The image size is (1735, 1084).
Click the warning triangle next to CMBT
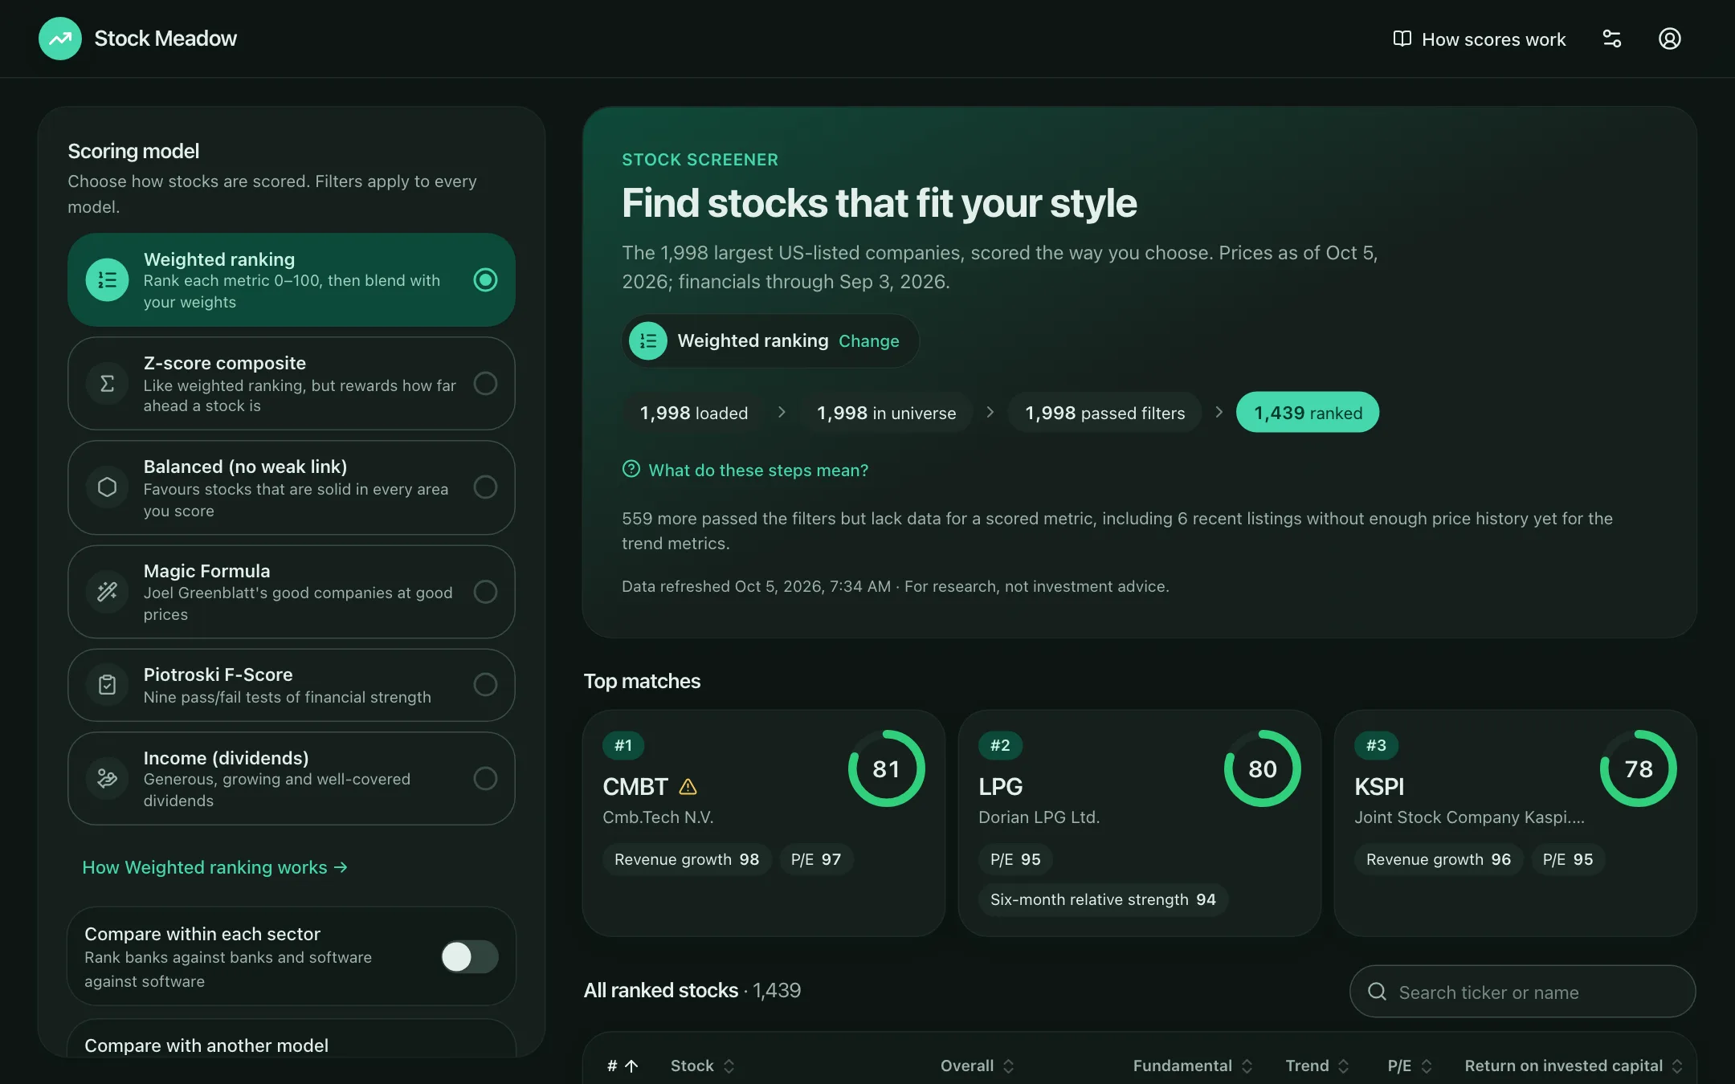tap(688, 787)
